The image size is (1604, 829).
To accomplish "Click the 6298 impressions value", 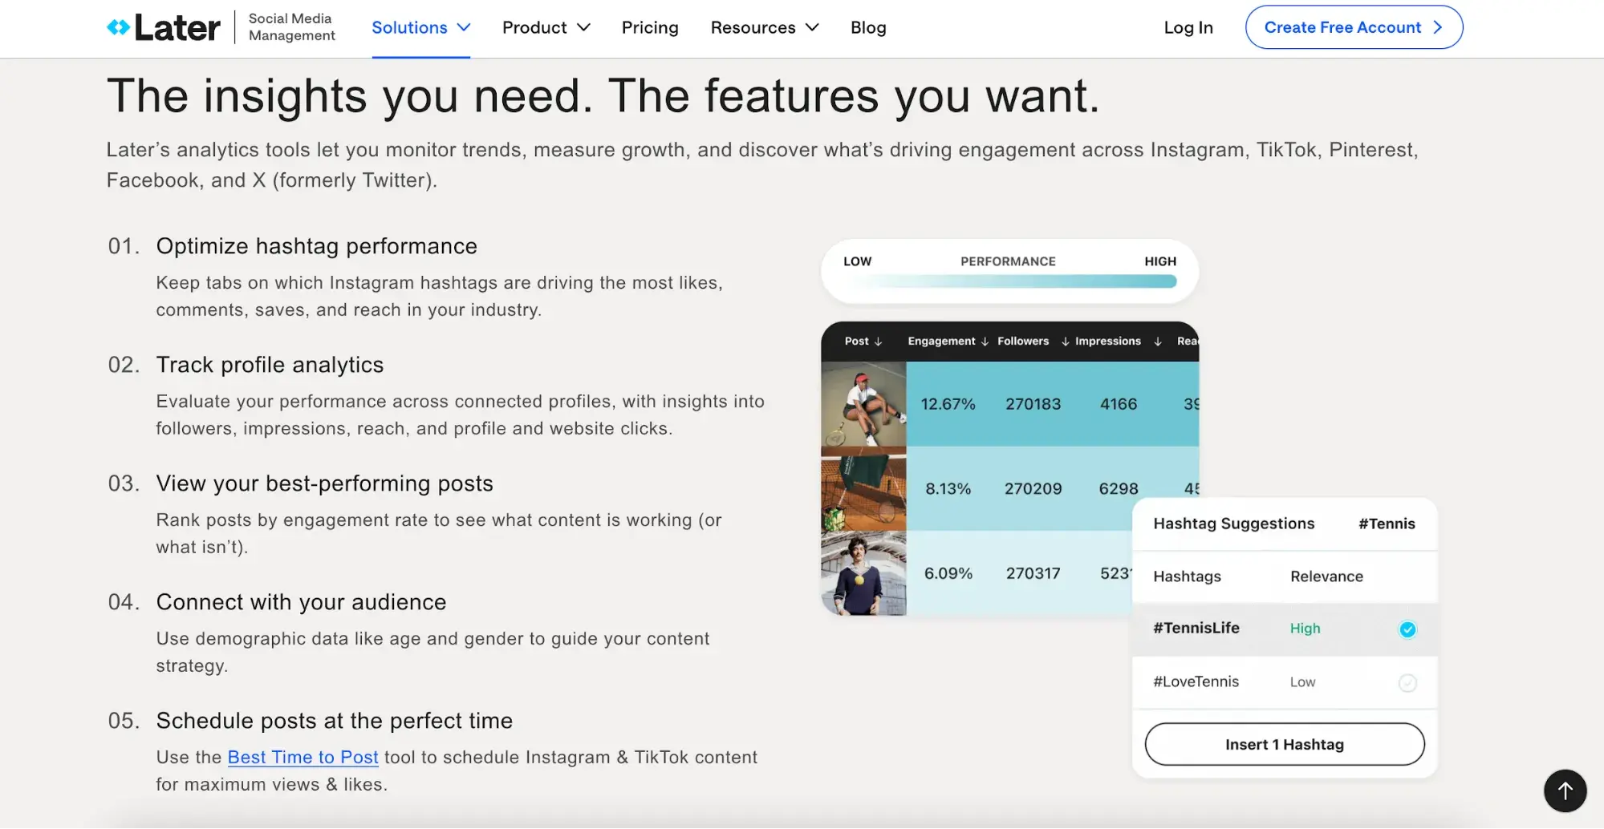I will pos(1119,489).
